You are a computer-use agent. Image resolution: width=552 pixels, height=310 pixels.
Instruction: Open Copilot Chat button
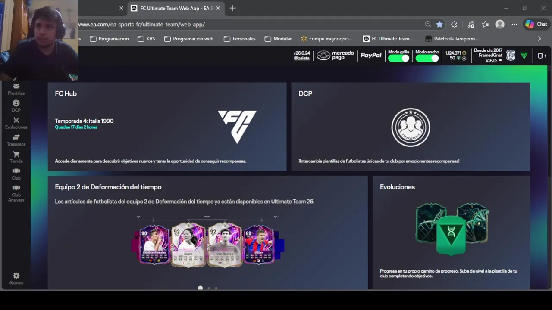coord(536,25)
